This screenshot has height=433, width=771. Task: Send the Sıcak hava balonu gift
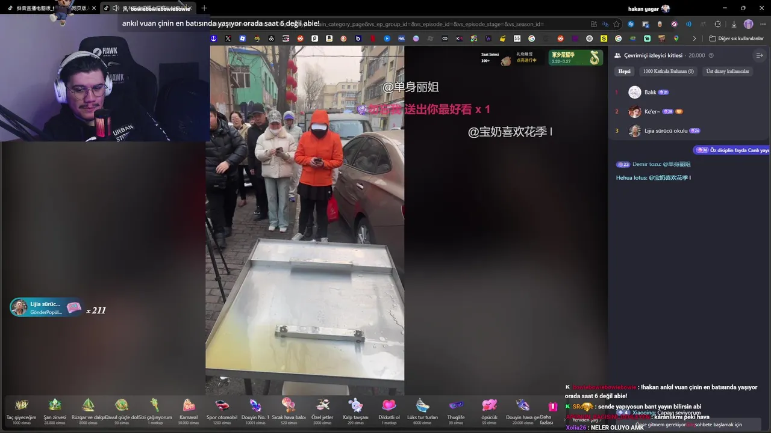[289, 411]
